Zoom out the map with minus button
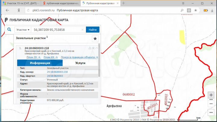The width and height of the screenshot is (217, 122). pyautogui.click(x=211, y=104)
